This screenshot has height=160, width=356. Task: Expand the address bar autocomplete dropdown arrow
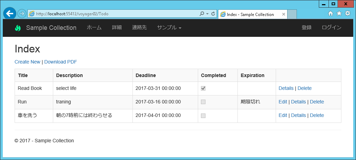207,14
